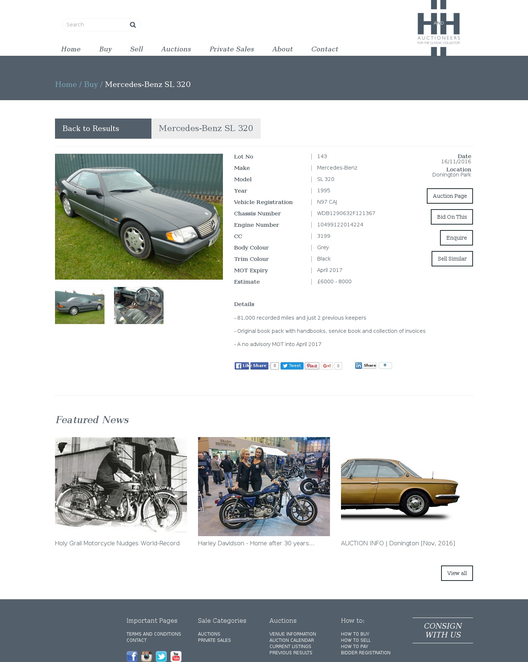This screenshot has height=662, width=528.
Task: Open Auction Calendar footer link
Action: tap(291, 640)
